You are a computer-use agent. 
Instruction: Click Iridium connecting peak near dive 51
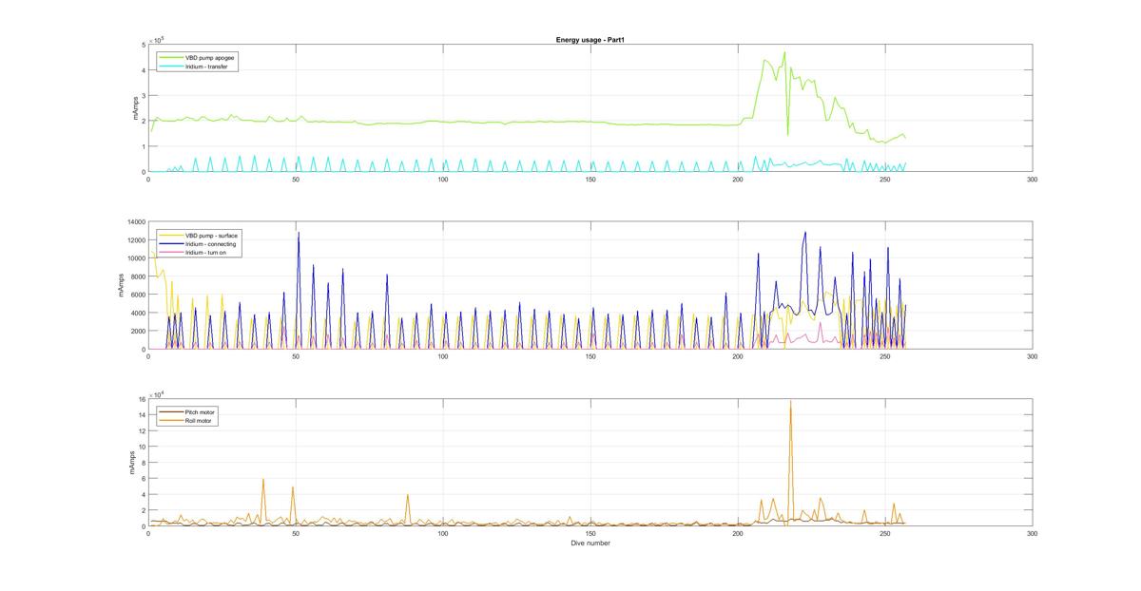(299, 234)
